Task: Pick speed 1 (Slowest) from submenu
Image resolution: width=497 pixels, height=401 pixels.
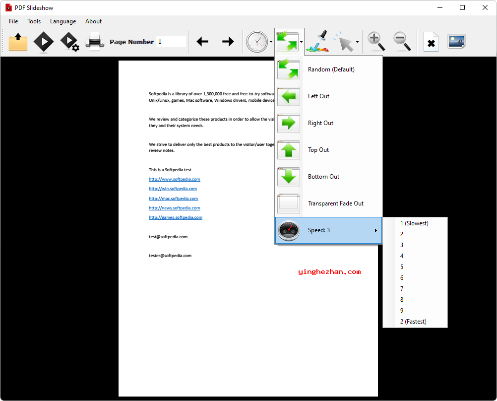Action: (x=414, y=223)
